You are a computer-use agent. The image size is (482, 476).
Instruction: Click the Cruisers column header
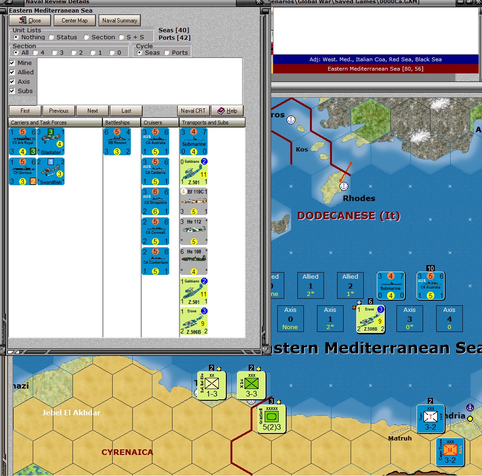(160, 123)
